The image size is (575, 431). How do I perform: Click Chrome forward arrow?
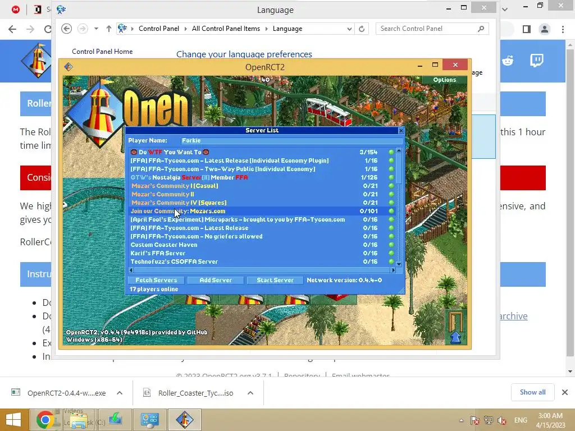tap(30, 29)
